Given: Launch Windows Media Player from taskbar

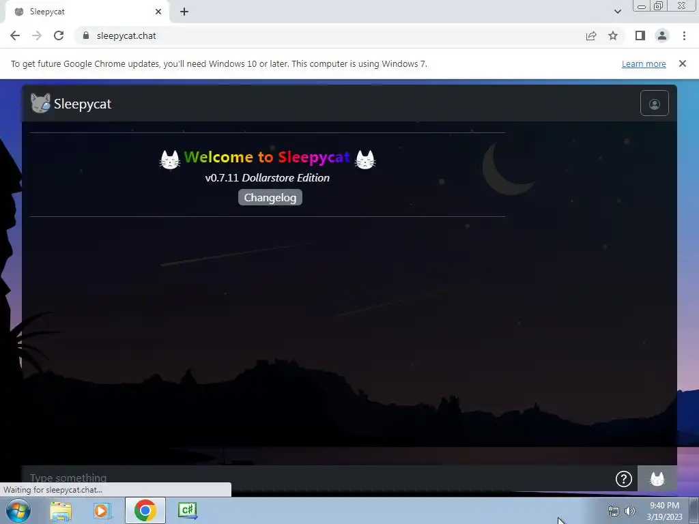Looking at the screenshot, I should coord(102,510).
